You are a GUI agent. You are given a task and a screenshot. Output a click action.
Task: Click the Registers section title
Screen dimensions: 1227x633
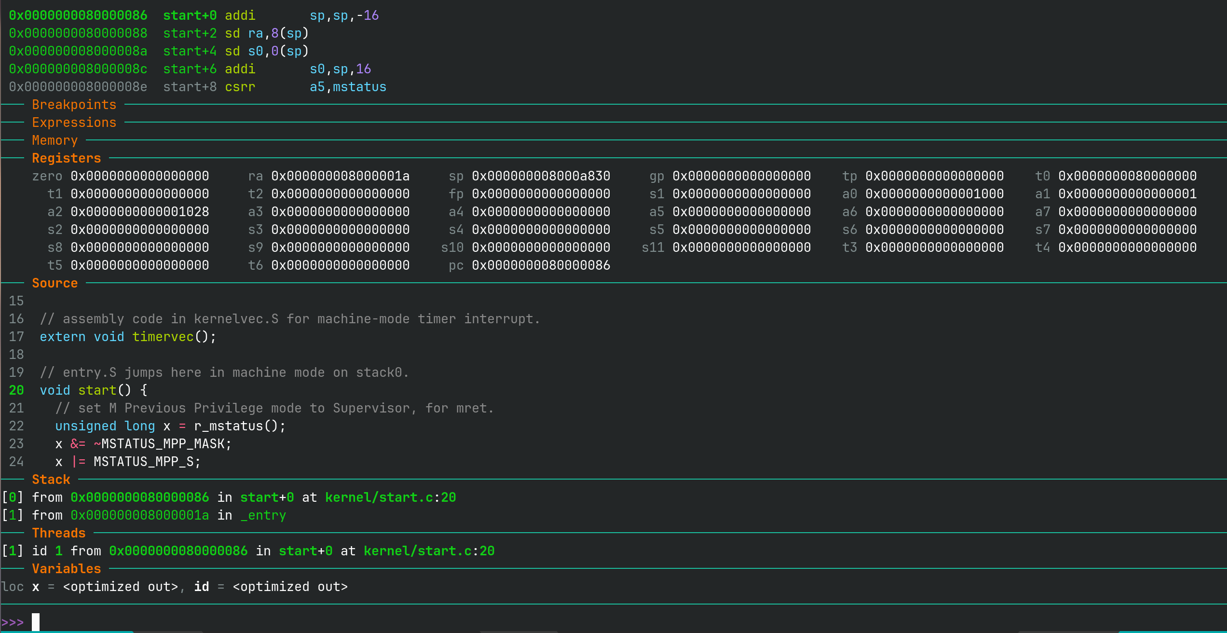[66, 158]
